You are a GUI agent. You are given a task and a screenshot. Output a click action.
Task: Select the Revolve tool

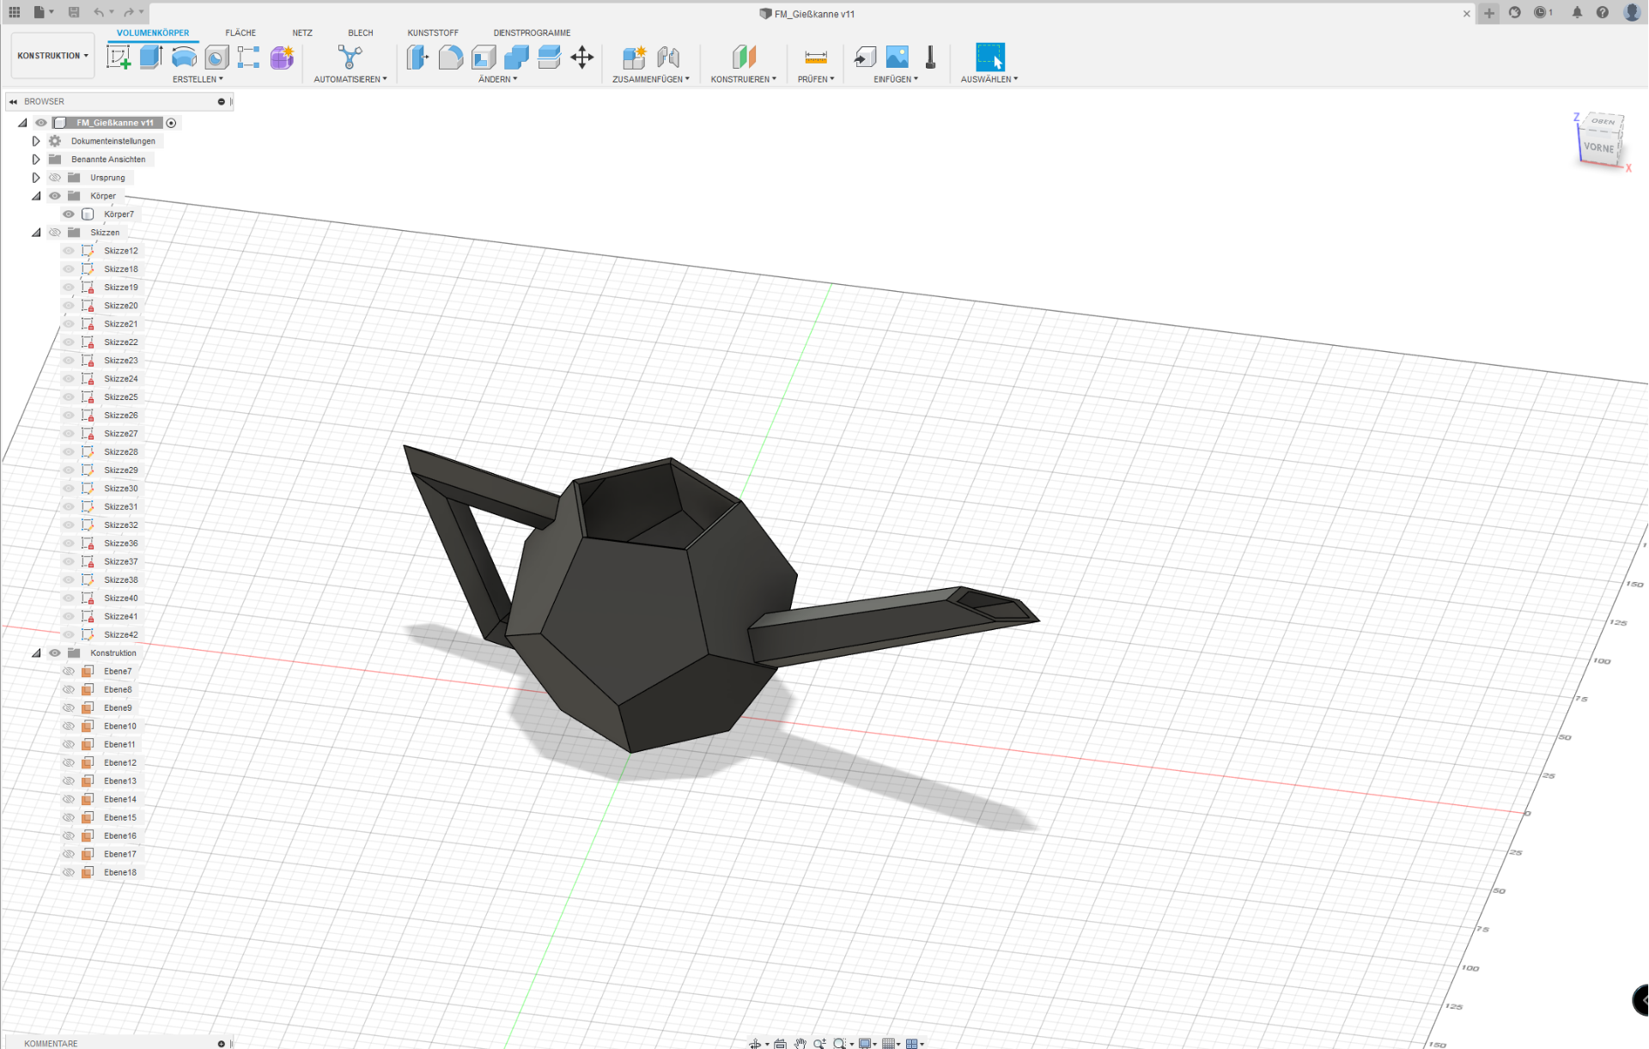[x=184, y=58]
